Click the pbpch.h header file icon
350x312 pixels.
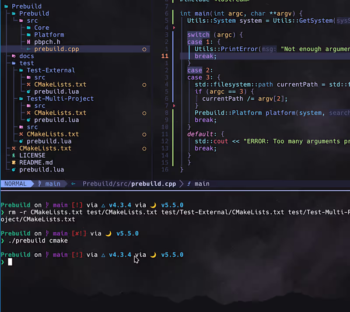pos(28,42)
